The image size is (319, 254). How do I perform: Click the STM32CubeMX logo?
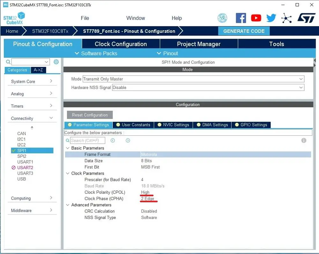pyautogui.click(x=14, y=18)
